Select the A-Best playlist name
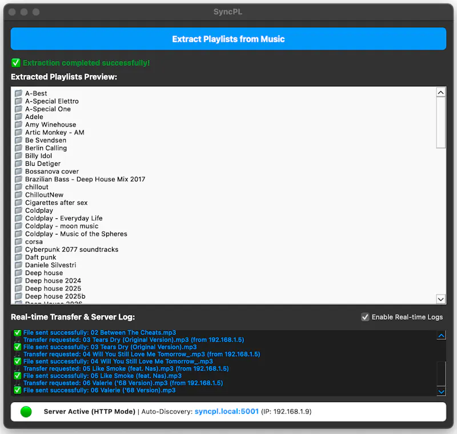Screen dimensions: 457x434 coord(36,93)
